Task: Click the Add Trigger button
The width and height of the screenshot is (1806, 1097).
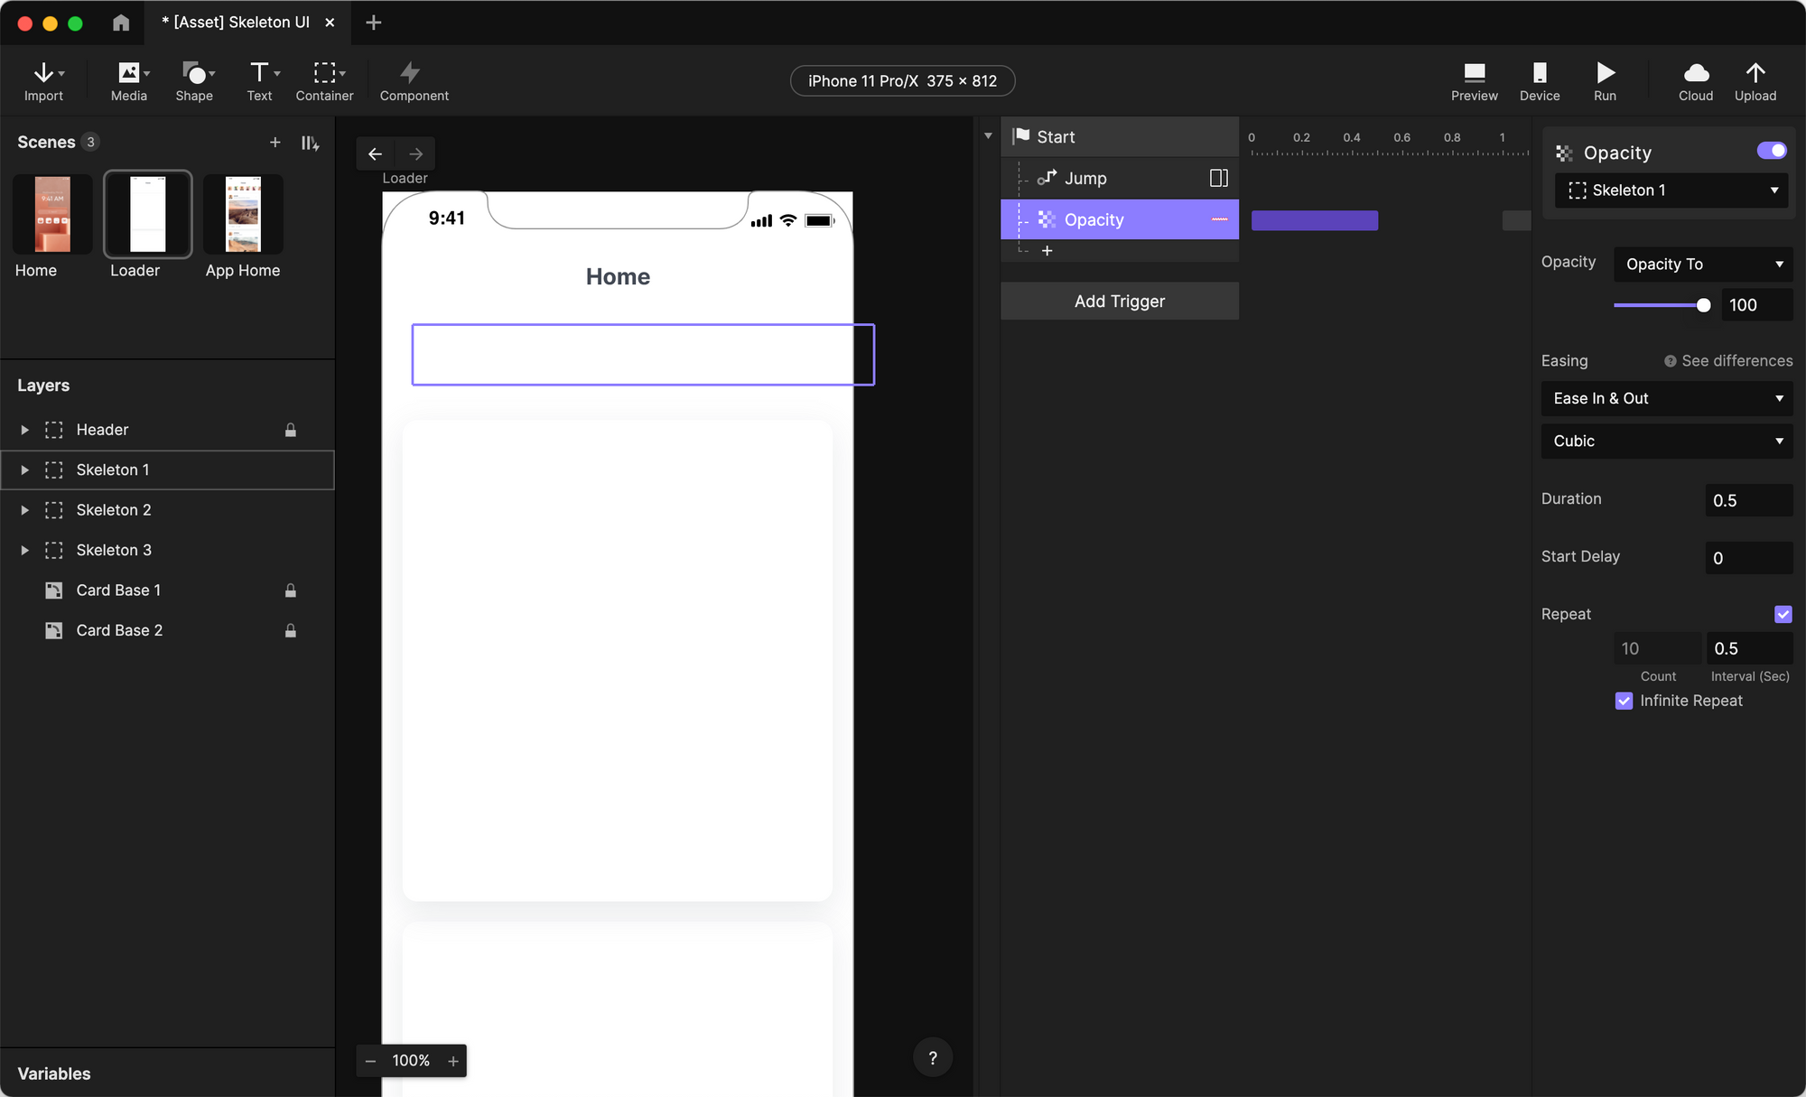Action: (x=1119, y=301)
